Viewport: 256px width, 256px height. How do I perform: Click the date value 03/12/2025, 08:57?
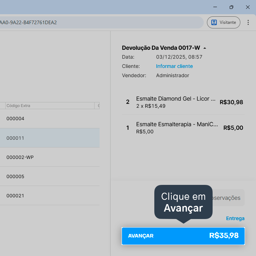(x=179, y=57)
